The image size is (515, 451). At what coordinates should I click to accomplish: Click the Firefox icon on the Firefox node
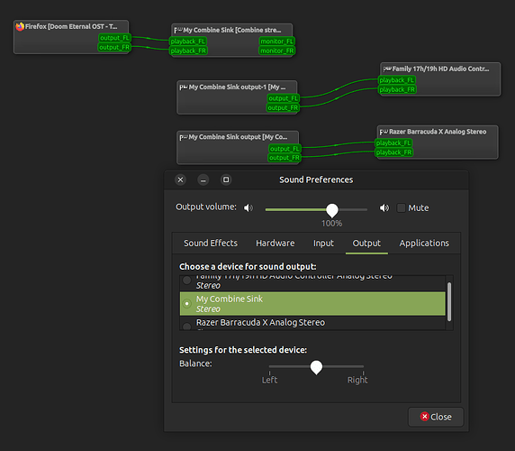(x=20, y=27)
